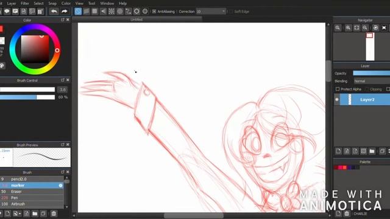Image resolution: width=390 pixels, height=219 pixels.
Task: Click the comment box toolbar icon
Action: point(15,12)
